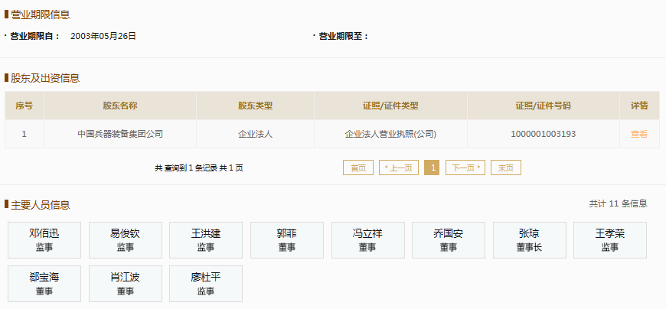
Task: Open the 邓佰迅 supervisor card
Action: (x=44, y=240)
